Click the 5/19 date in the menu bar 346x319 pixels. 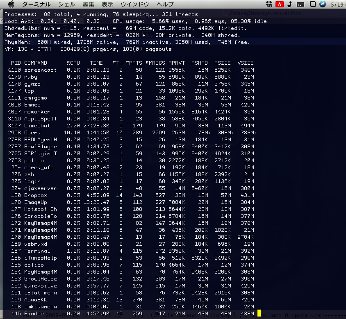(x=337, y=5)
